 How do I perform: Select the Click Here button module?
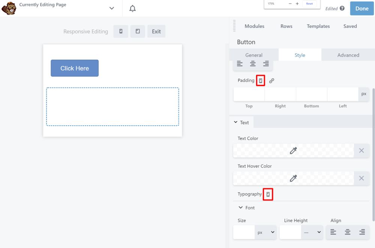pos(75,68)
